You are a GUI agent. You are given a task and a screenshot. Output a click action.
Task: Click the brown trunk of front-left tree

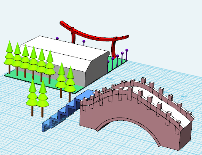coord(32,111)
